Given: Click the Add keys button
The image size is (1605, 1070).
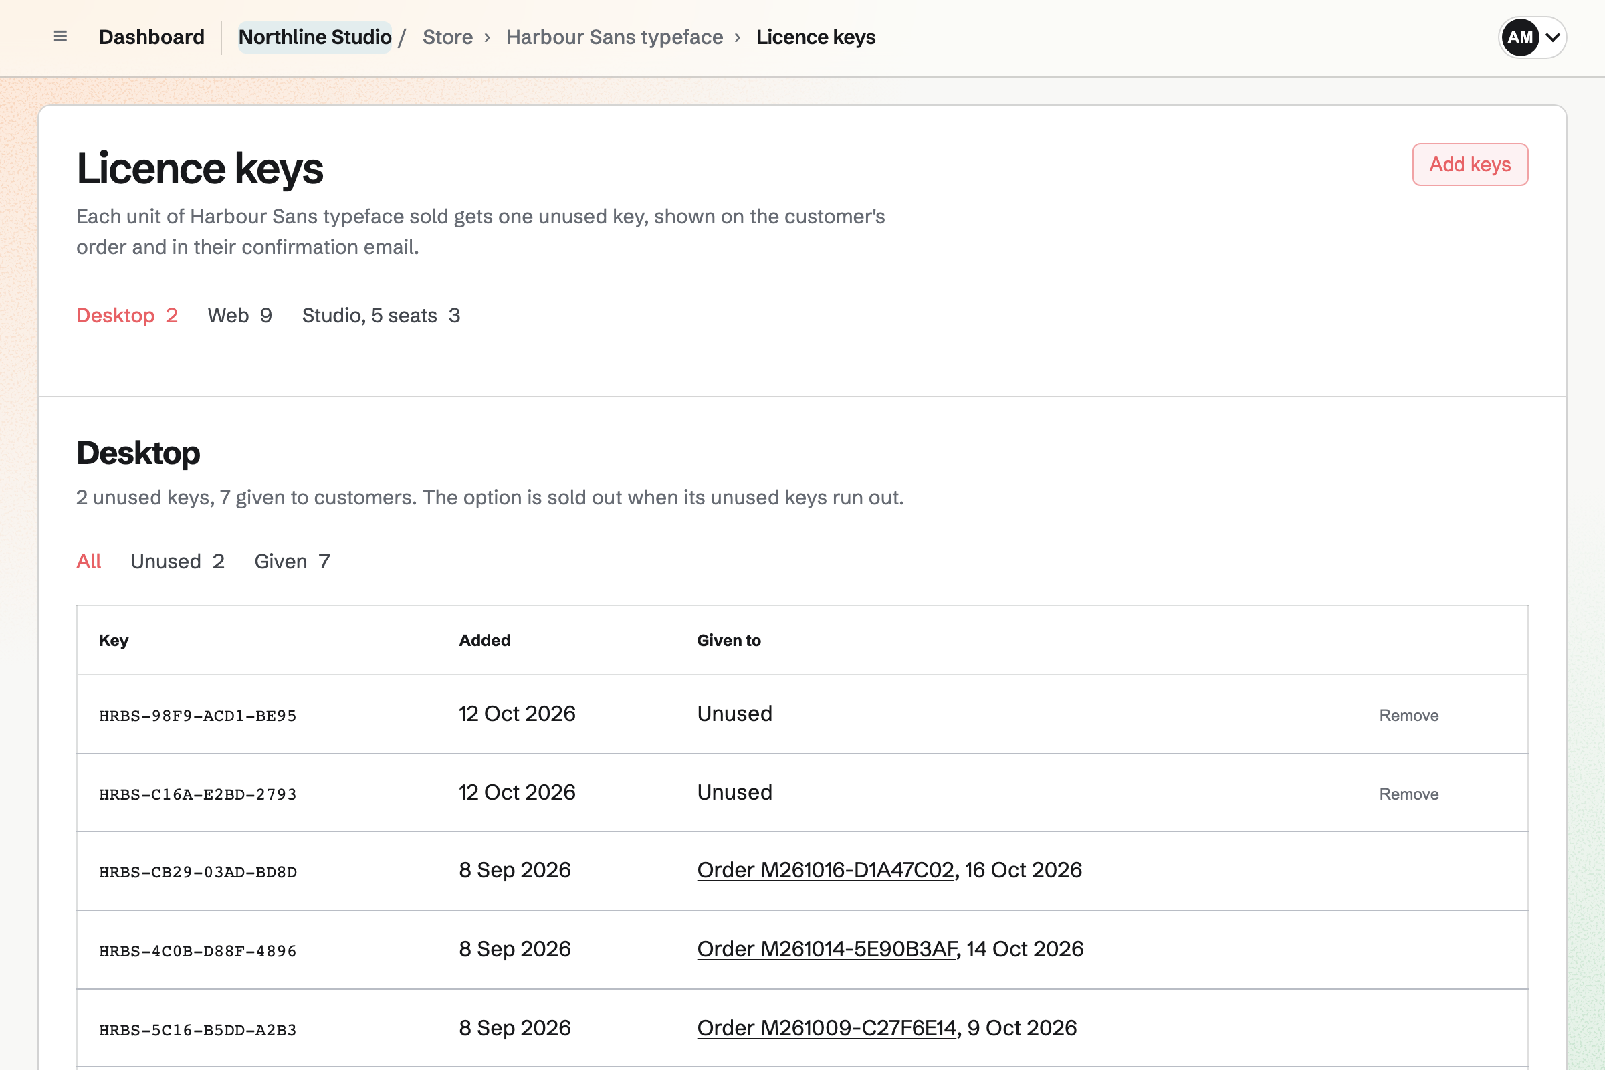Looking at the screenshot, I should click(1470, 165).
